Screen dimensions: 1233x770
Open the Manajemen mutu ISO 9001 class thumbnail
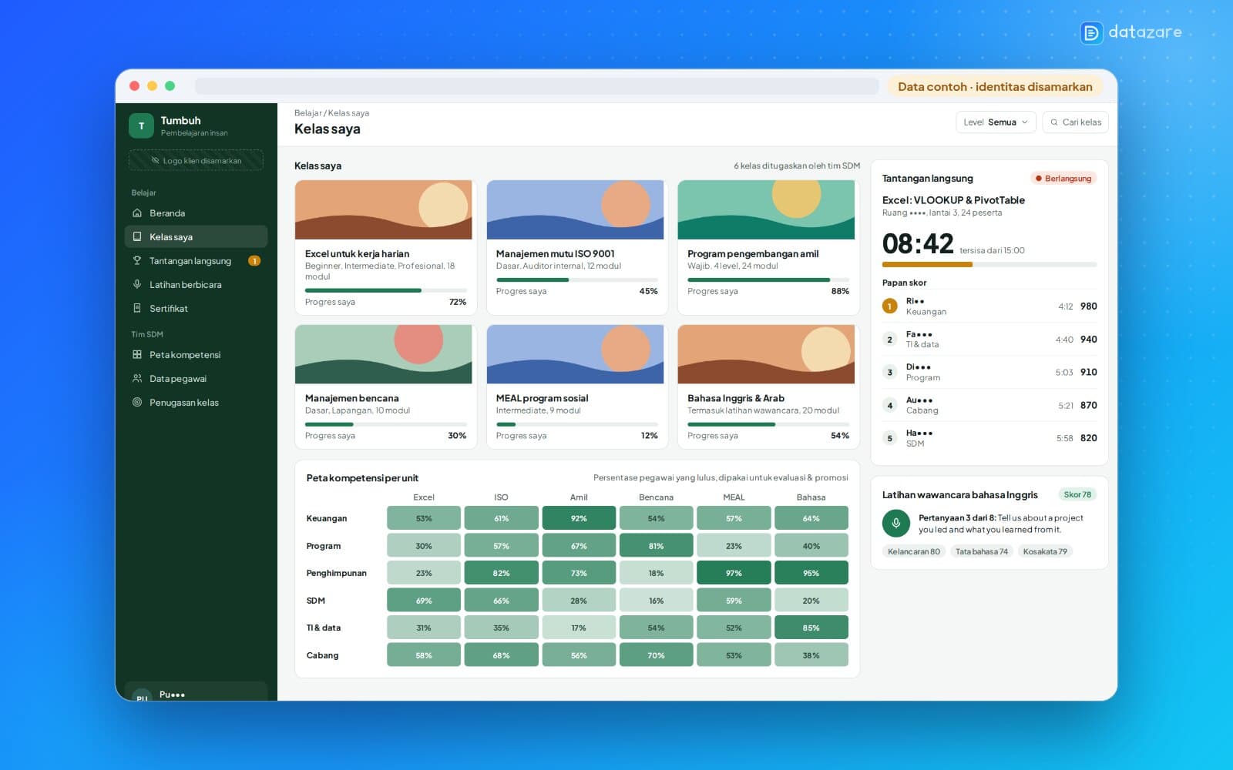pos(575,209)
